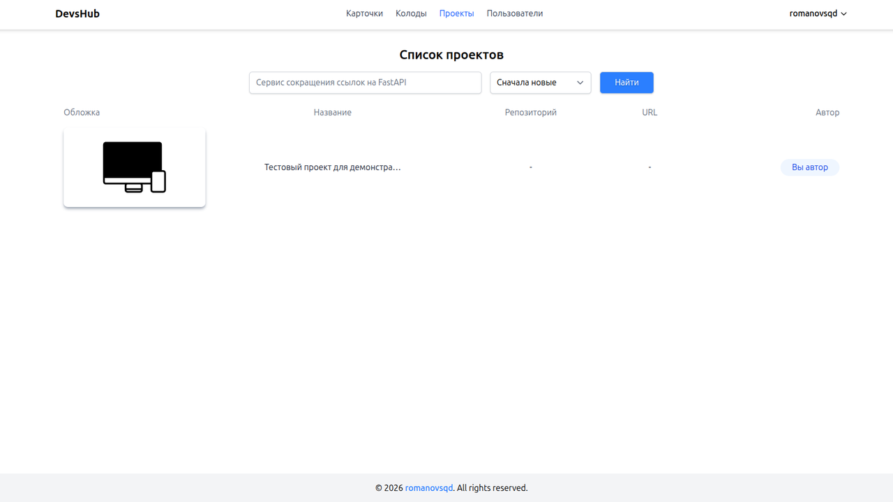This screenshot has height=502, width=893.
Task: Open the Колоды section
Action: click(411, 13)
